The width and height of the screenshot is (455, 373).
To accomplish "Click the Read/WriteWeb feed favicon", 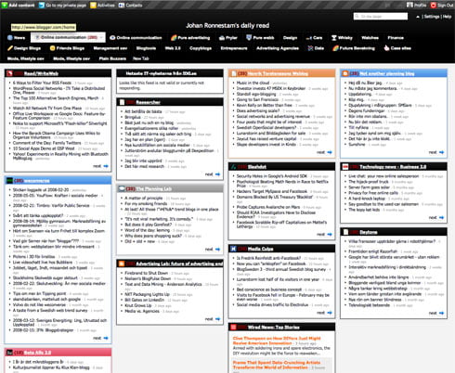I will pos(9,73).
